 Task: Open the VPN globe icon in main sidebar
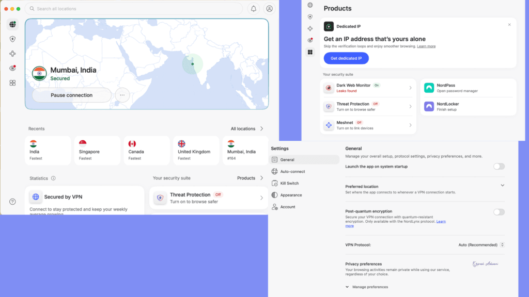(x=12, y=24)
